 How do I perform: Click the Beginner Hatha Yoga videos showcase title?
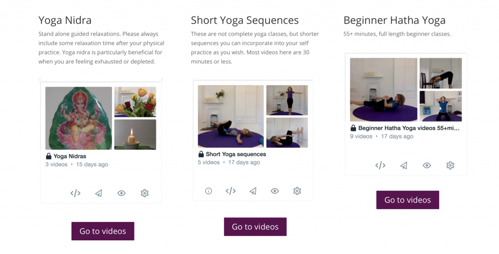409,128
